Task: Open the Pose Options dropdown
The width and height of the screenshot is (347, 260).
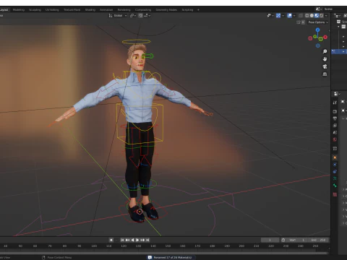Action: point(318,22)
